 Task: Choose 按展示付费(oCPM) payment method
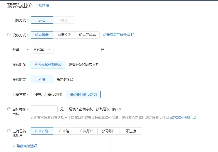click(48, 95)
